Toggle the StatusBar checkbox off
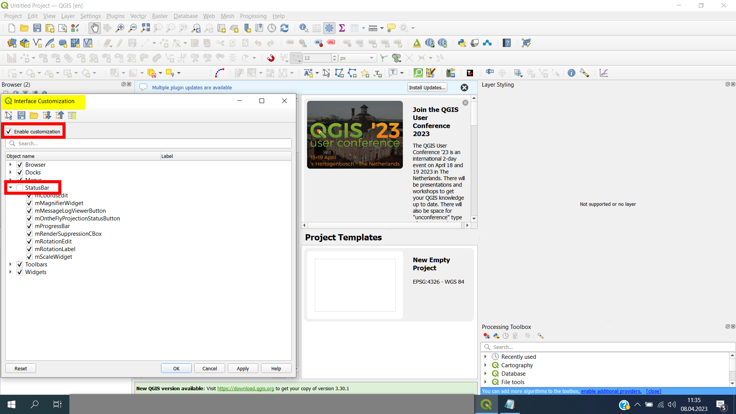 point(19,187)
